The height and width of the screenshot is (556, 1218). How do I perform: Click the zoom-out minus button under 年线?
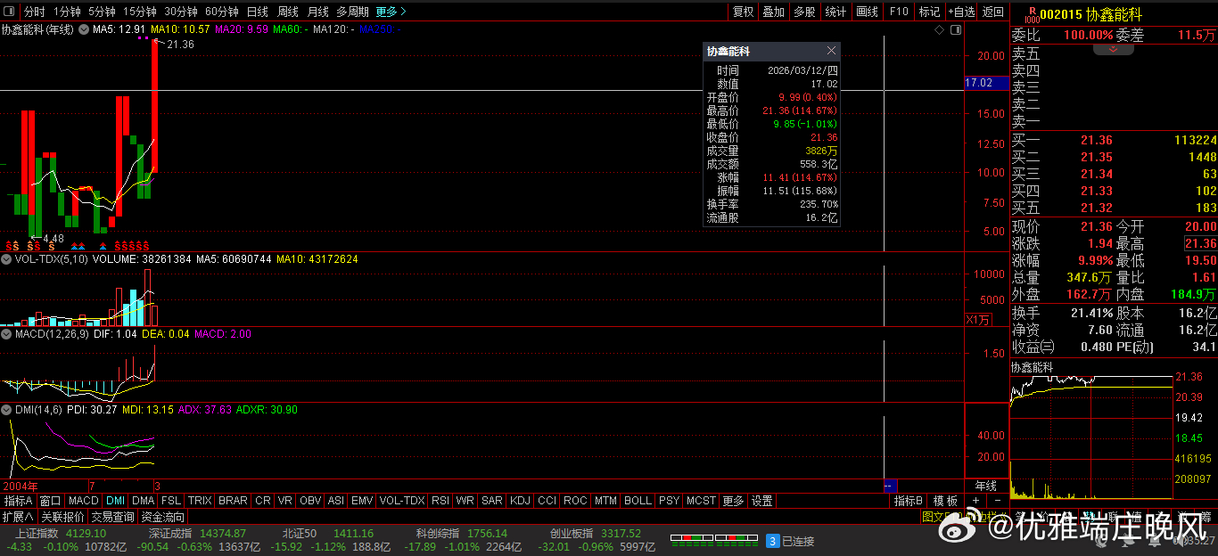tap(998, 501)
